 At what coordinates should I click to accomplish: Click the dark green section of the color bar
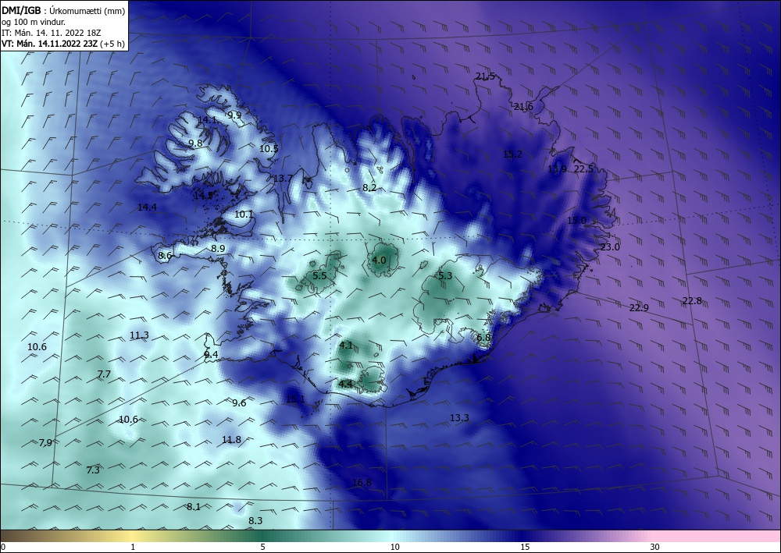tap(264, 536)
